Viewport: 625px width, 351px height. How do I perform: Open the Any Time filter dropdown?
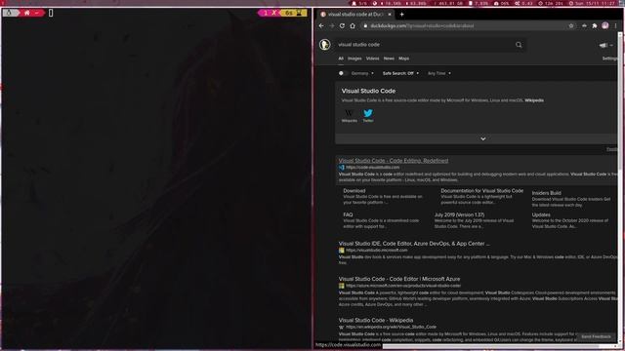click(439, 73)
